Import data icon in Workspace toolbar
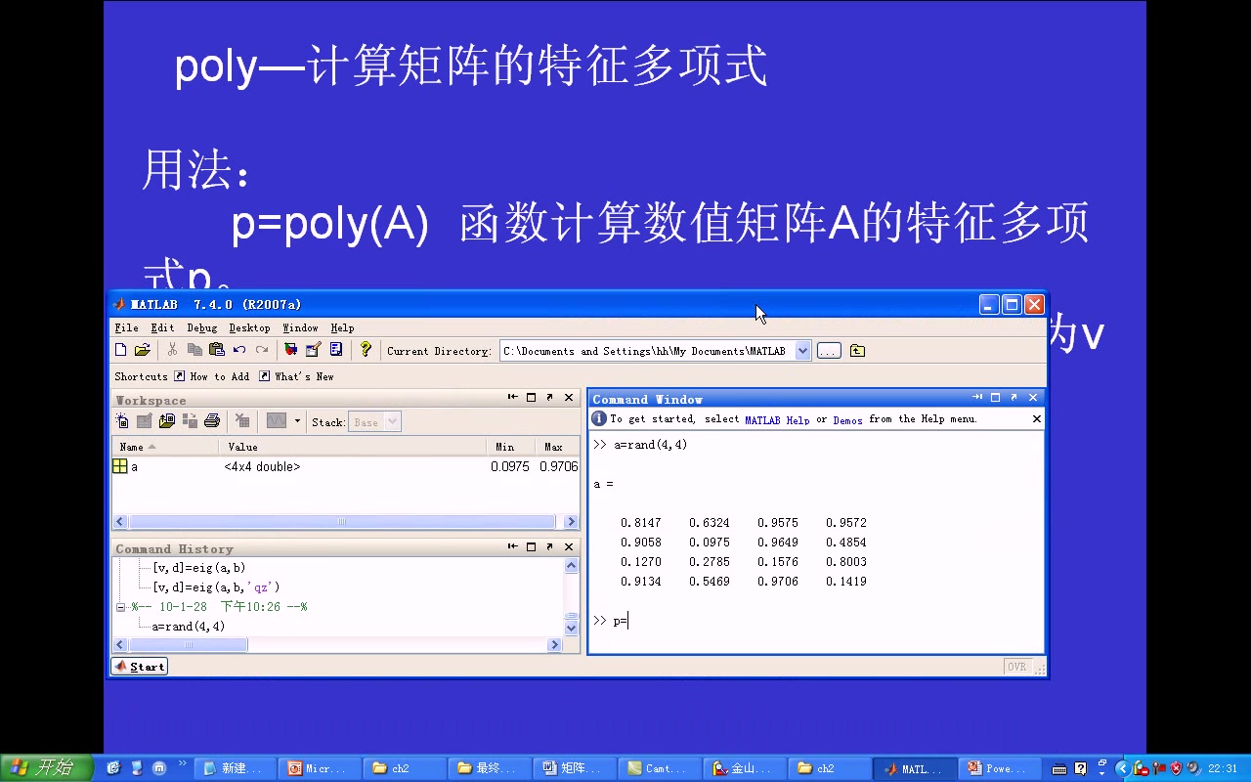Viewport: 1251px width, 782px height. tap(167, 421)
